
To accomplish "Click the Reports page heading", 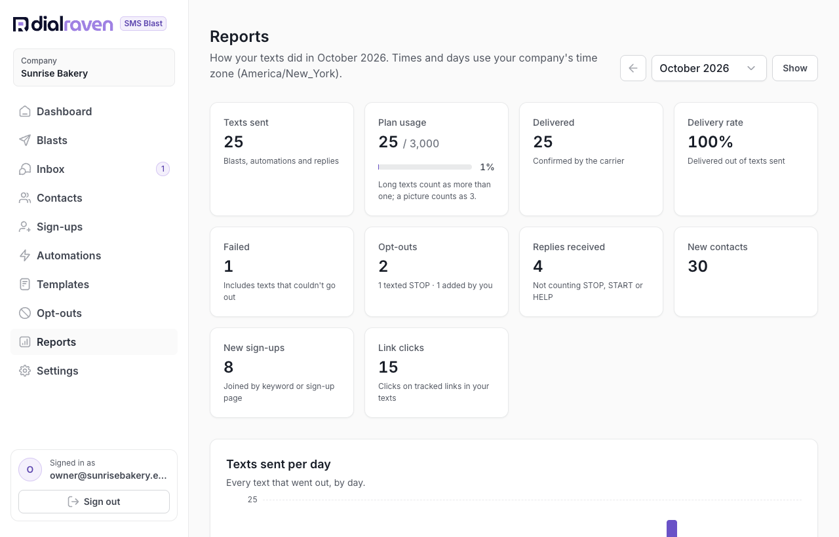I will coord(239,37).
